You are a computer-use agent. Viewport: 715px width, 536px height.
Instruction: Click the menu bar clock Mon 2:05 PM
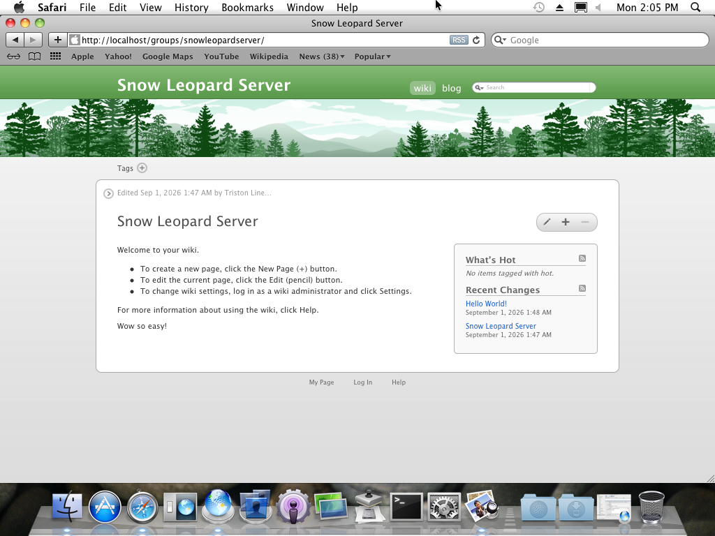click(x=647, y=7)
